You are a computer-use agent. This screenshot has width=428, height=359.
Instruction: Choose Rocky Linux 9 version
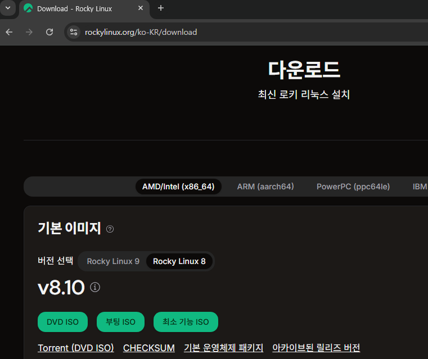click(x=113, y=261)
